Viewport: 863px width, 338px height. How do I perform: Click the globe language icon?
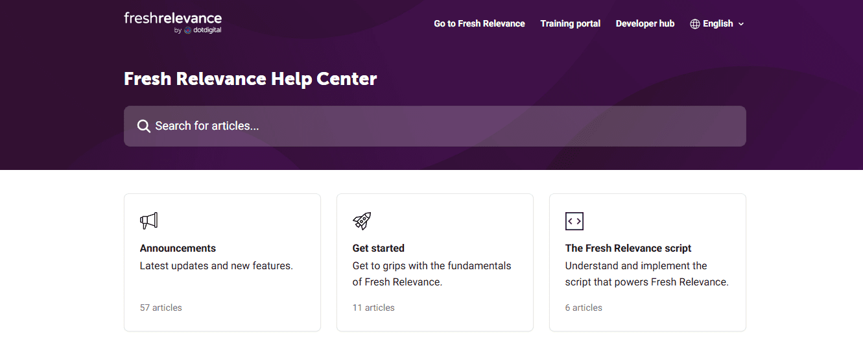tap(695, 24)
